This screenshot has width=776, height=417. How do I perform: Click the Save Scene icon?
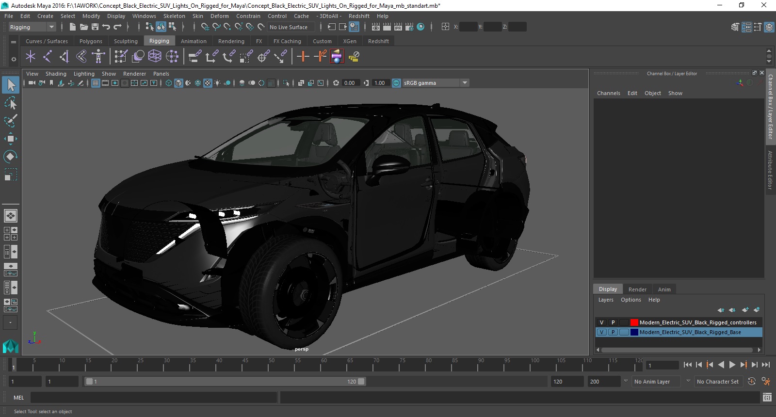point(95,27)
